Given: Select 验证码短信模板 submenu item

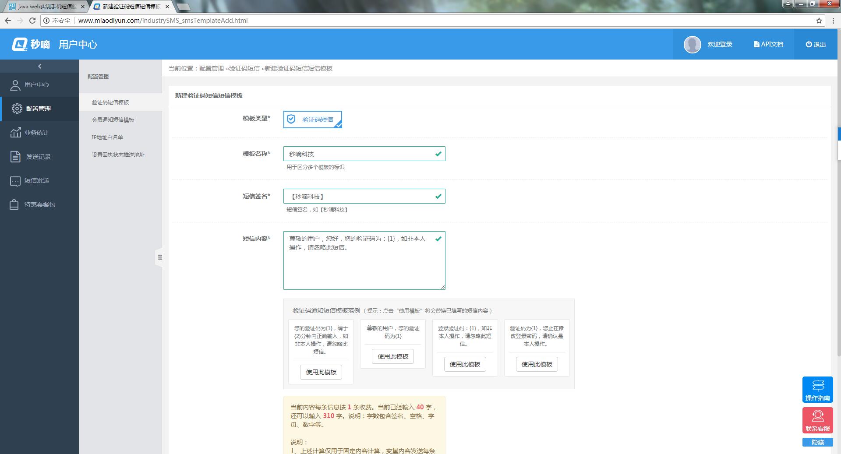Looking at the screenshot, I should point(120,102).
